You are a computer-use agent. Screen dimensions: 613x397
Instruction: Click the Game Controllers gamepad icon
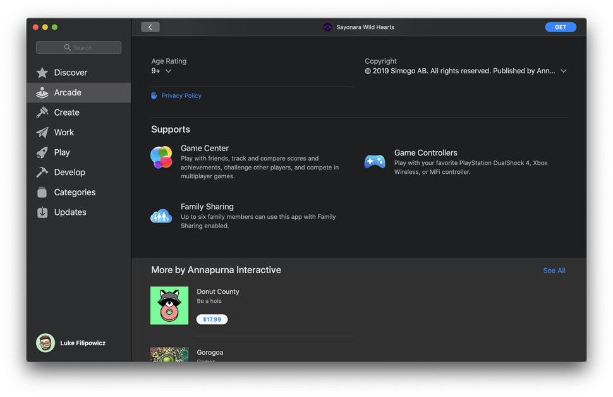point(375,162)
